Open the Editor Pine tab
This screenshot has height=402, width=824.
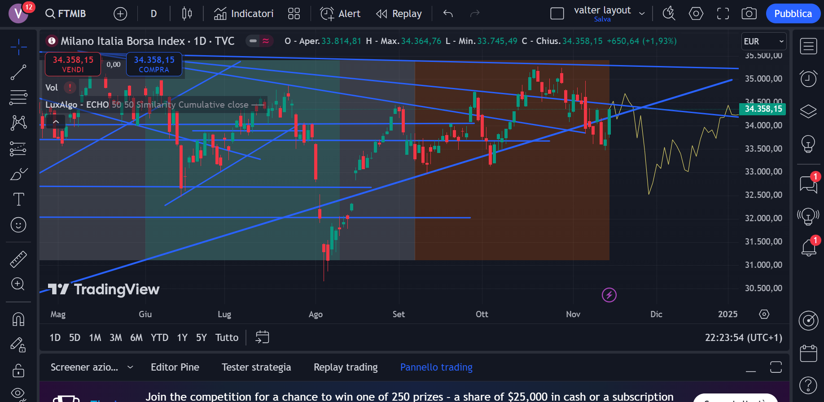175,367
